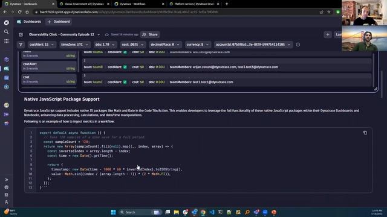This screenshot has height=217, width=387.
Task: Open Microsoft Teams from the taskbar
Action: coord(256,212)
